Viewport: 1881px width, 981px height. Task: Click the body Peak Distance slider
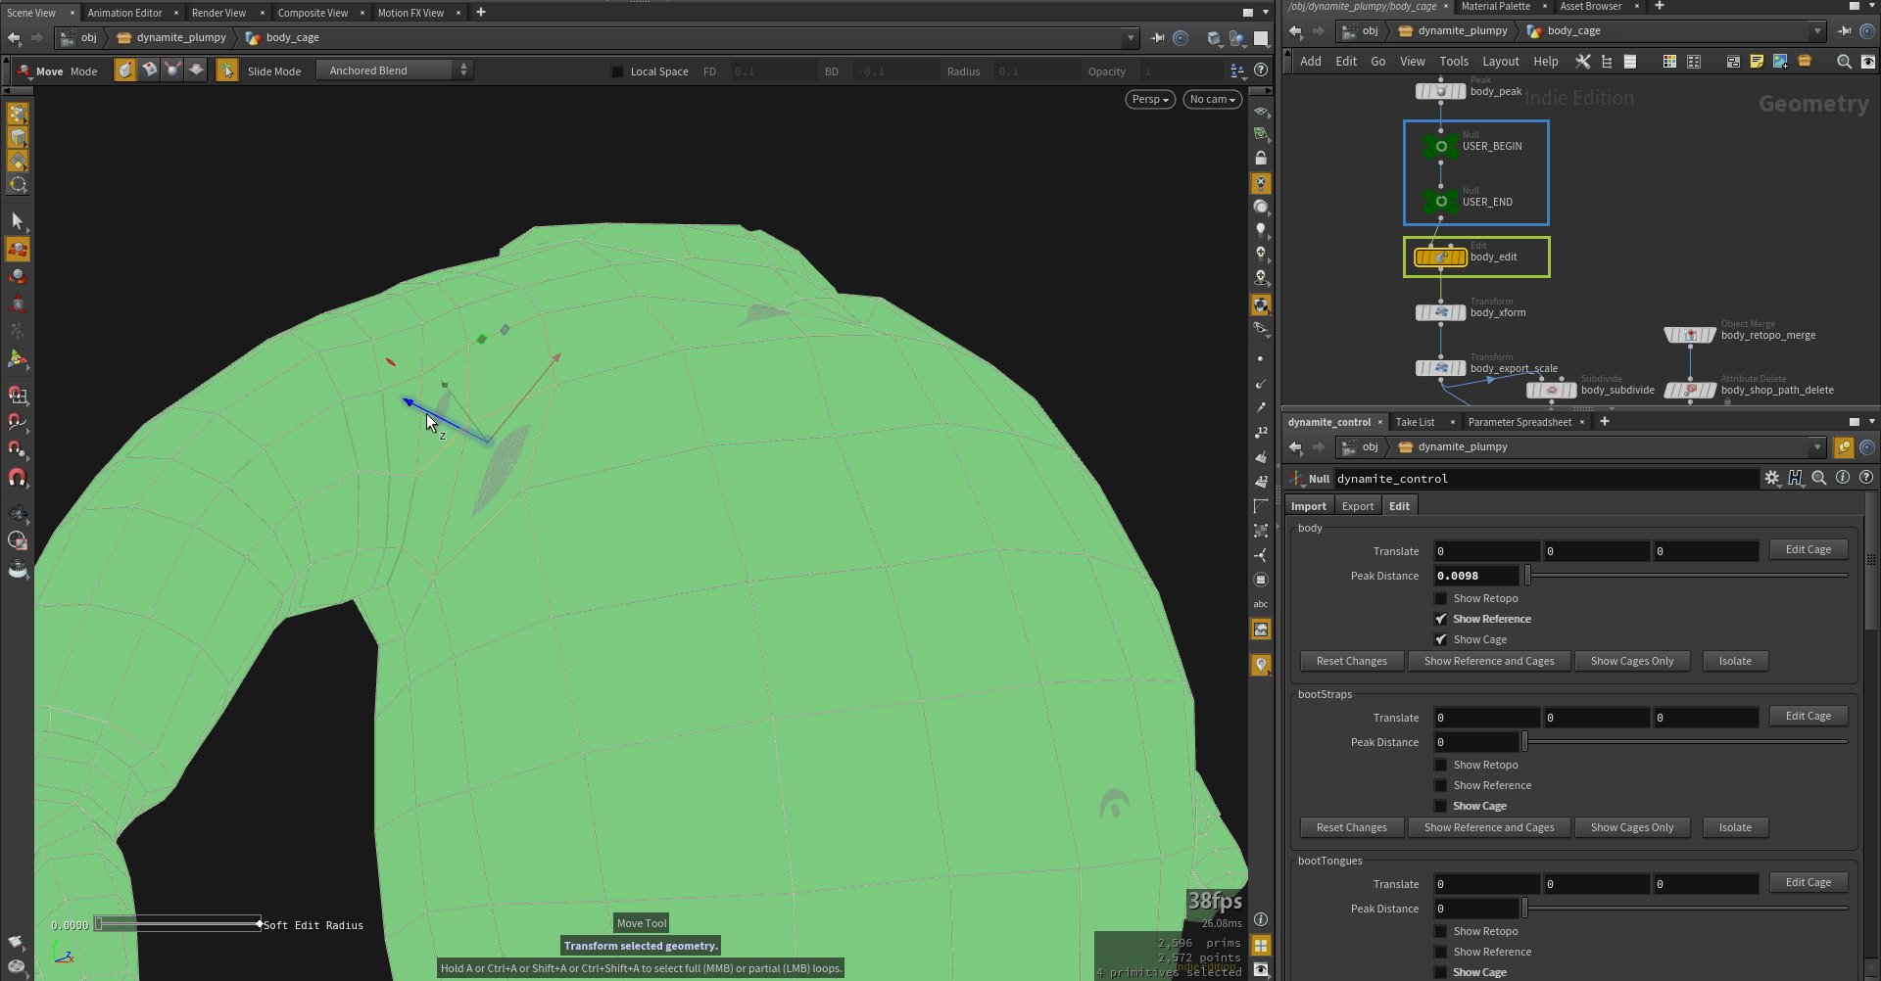coord(1685,577)
